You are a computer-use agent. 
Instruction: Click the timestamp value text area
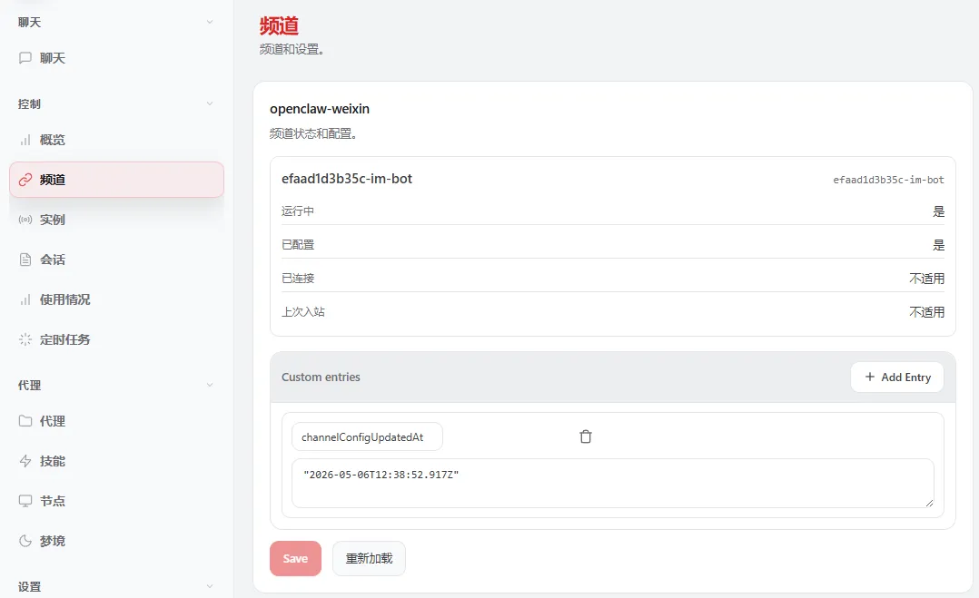pyautogui.click(x=612, y=484)
